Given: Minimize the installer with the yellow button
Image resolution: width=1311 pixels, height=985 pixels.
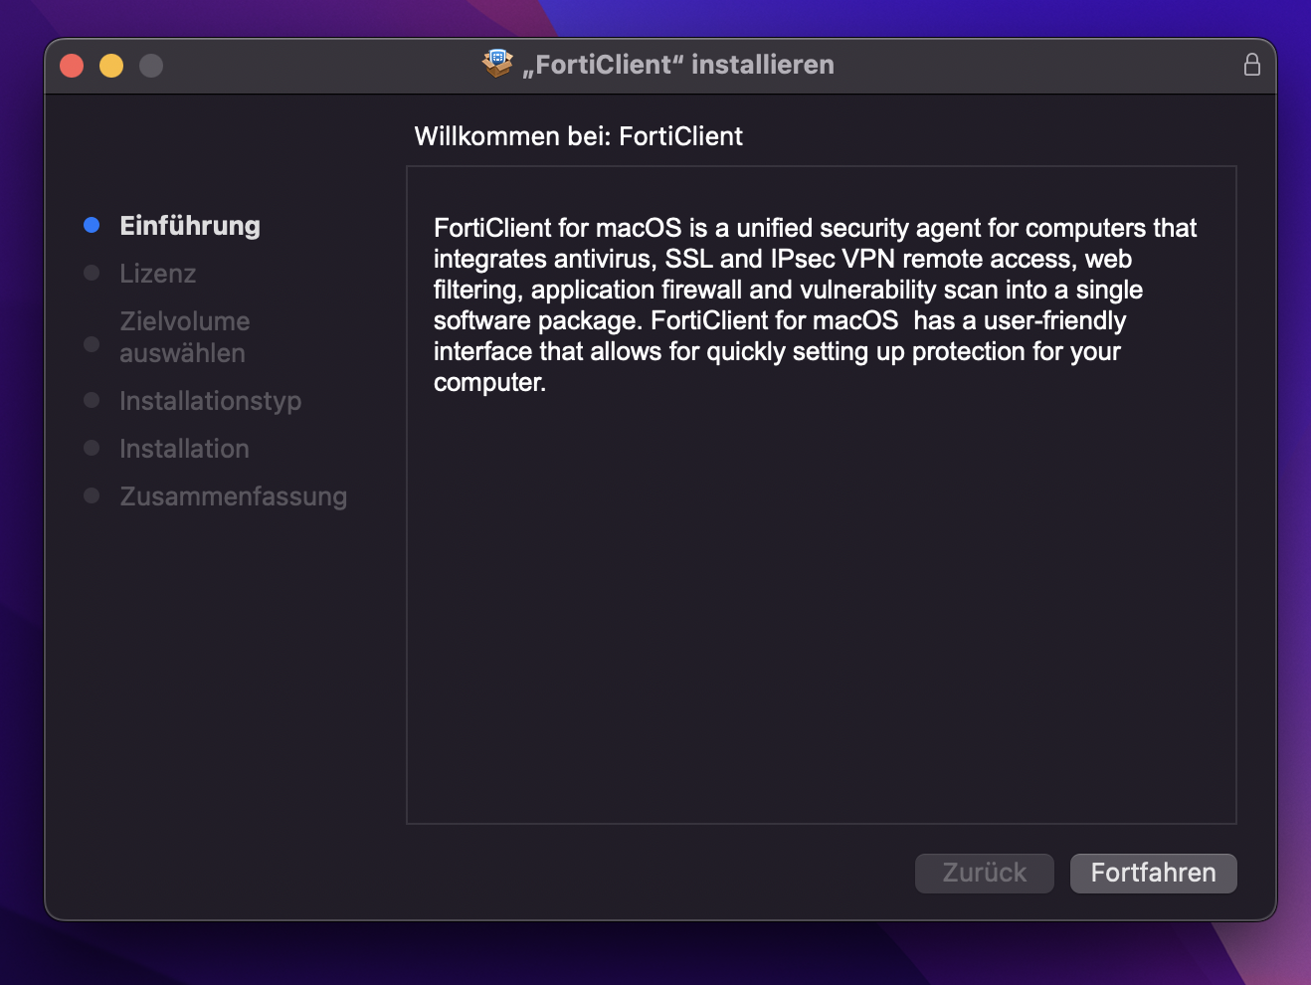Looking at the screenshot, I should point(111,66).
